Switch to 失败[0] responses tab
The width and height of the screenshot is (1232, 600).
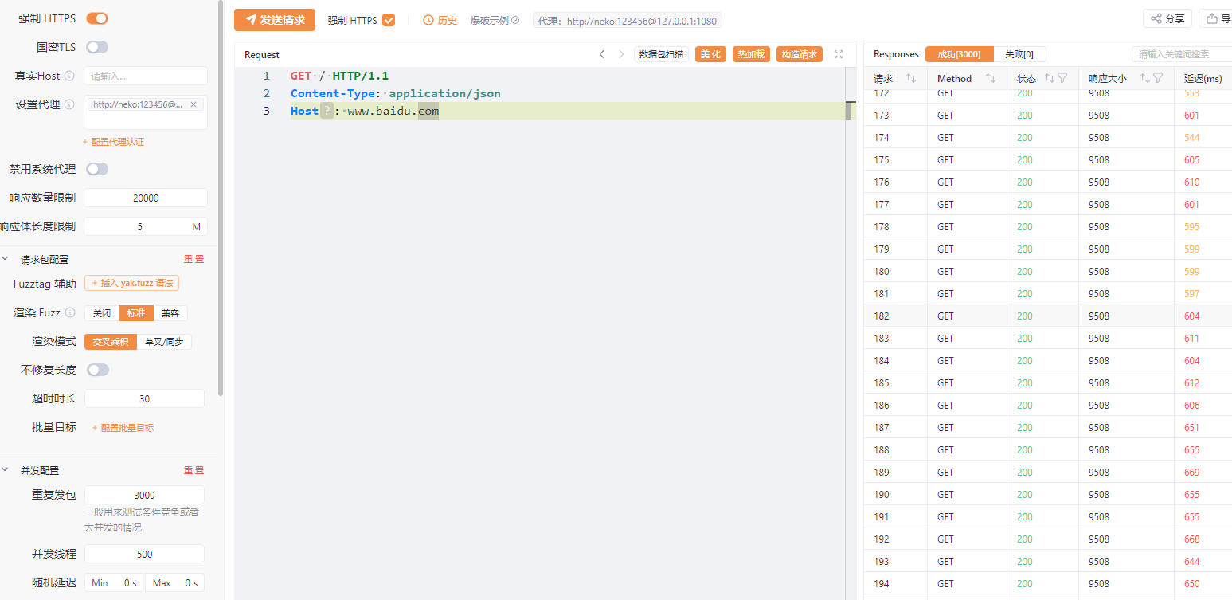point(1019,54)
